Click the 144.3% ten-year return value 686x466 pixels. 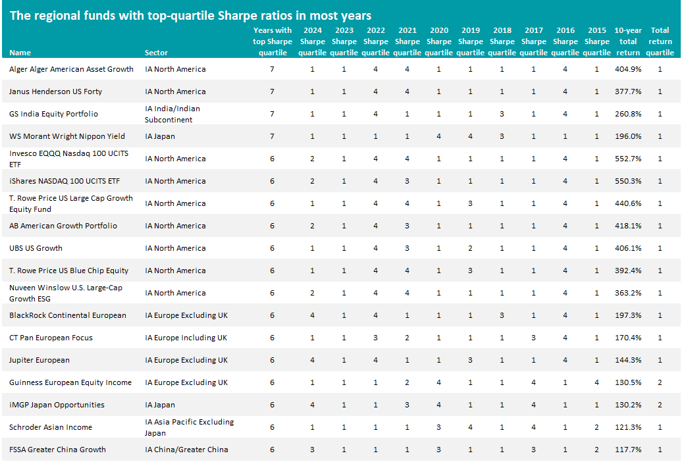628,360
